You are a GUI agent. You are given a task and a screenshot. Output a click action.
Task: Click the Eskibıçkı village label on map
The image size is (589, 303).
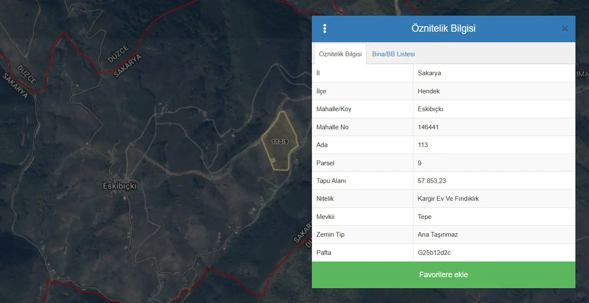[120, 186]
